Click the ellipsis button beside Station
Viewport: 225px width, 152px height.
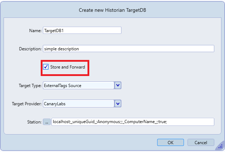(x=47, y=122)
